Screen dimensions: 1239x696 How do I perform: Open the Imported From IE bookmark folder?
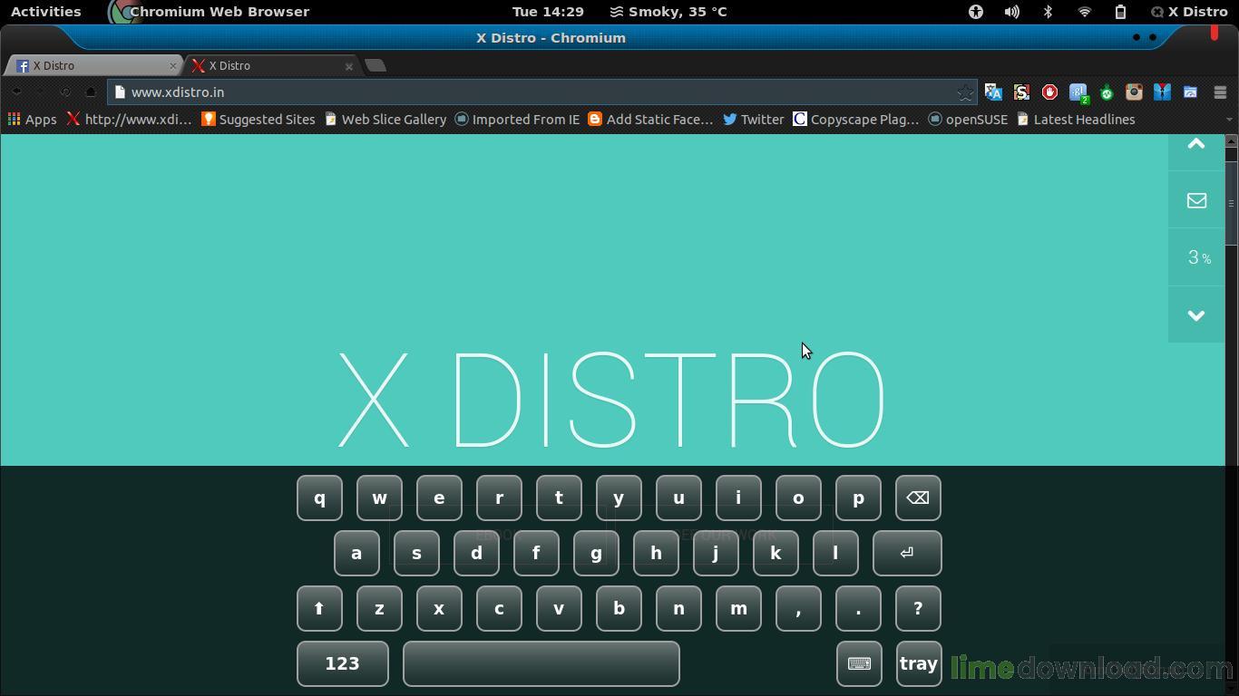[517, 120]
